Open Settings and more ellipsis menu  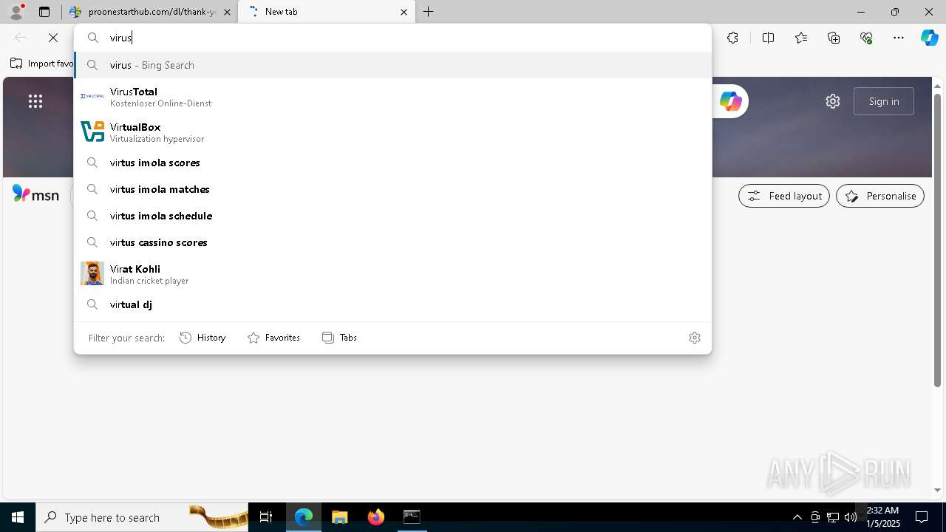click(x=899, y=38)
